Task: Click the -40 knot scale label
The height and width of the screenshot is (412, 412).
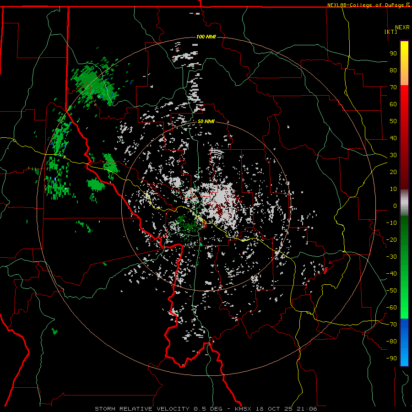Action: (391, 274)
